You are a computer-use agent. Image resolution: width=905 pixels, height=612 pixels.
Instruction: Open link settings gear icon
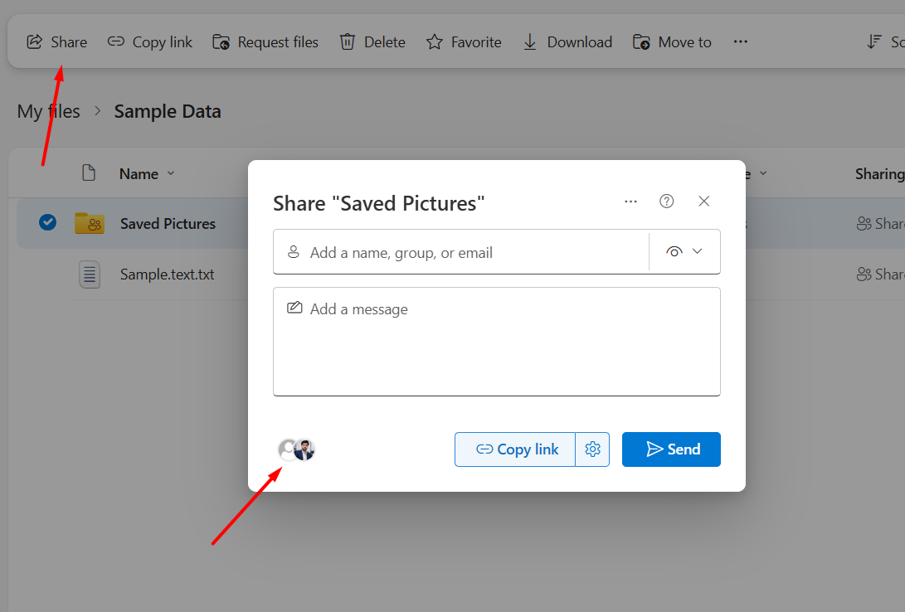pos(592,449)
